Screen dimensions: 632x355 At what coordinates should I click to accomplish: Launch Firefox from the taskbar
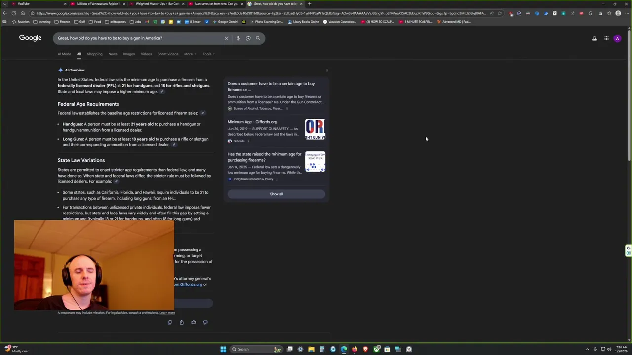(x=355, y=349)
